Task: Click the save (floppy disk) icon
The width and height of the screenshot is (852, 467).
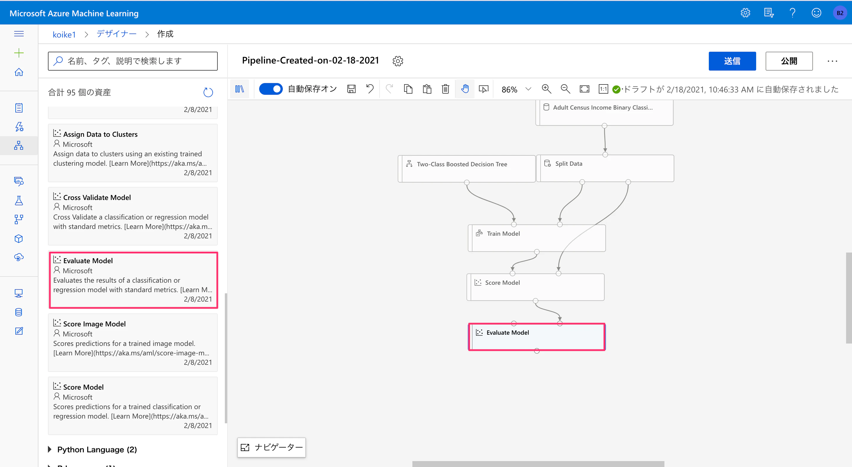Action: click(x=351, y=89)
